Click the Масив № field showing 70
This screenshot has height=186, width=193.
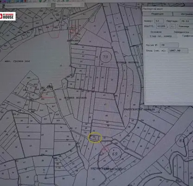[x=169, y=45]
